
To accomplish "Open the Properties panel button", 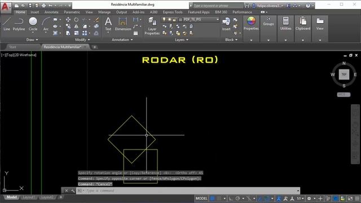I will [251, 29].
